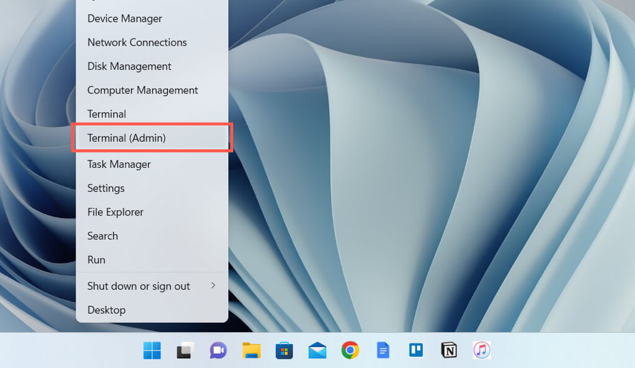Open the Notion taskbar icon
The image size is (635, 368).
(x=449, y=350)
